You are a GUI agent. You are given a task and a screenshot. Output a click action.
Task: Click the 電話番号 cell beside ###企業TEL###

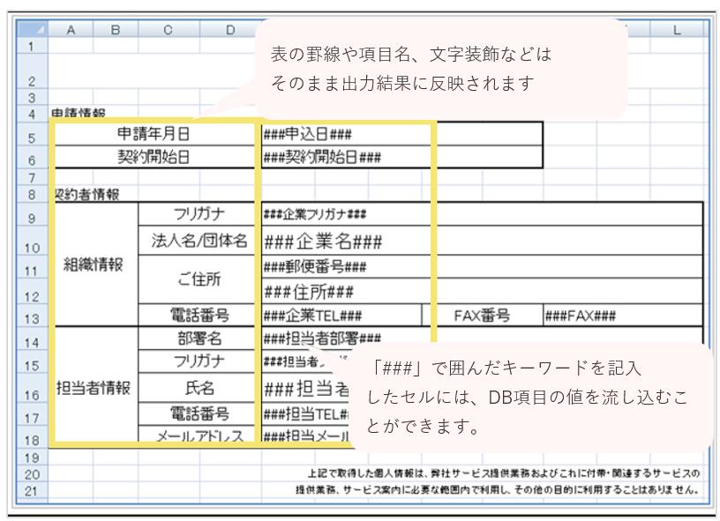point(199,315)
